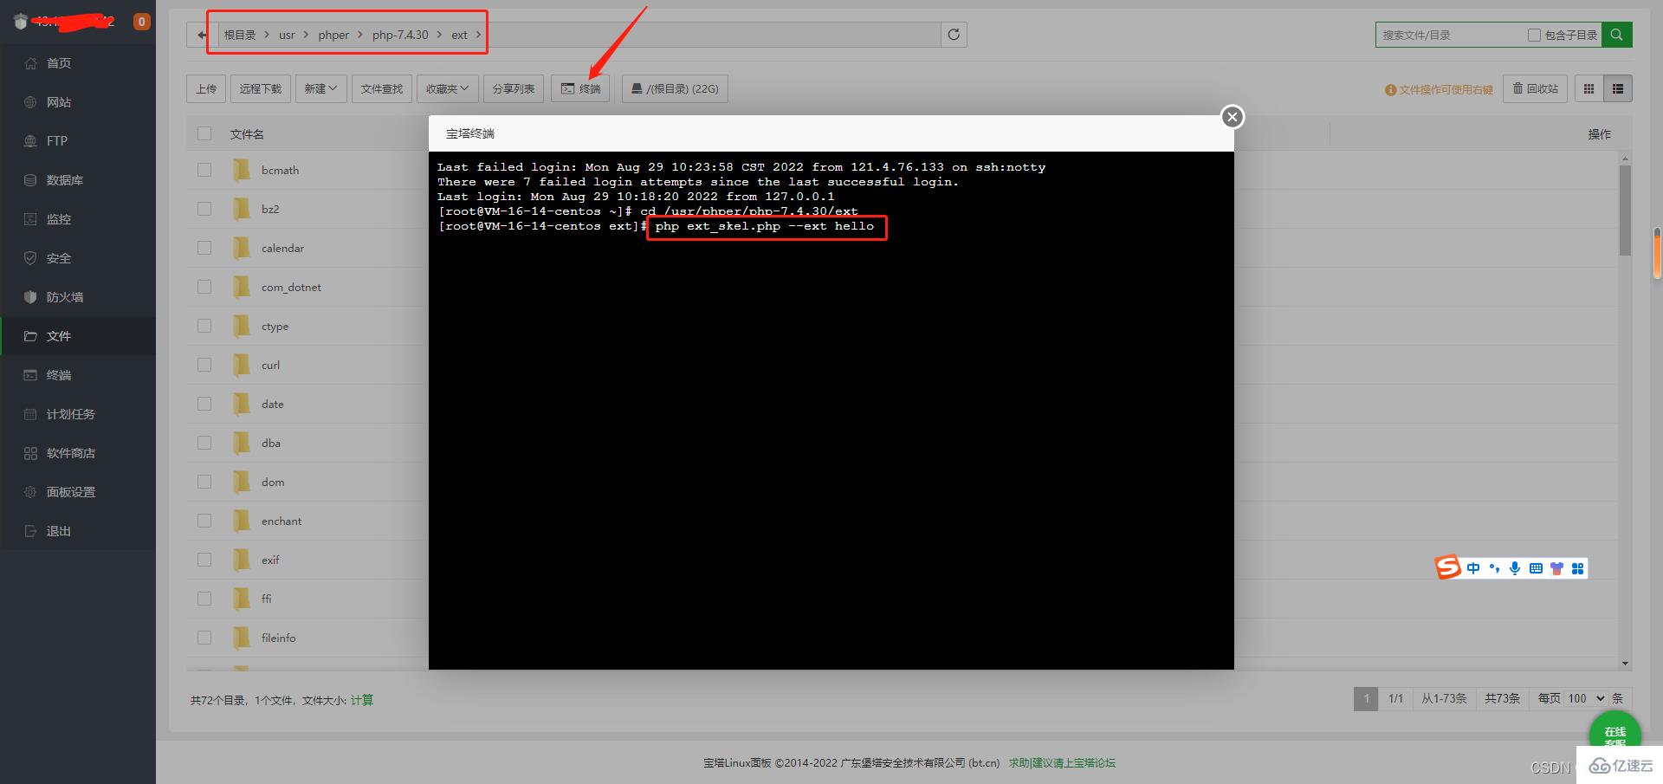
Task: Open 安全 security in sidebar
Action: tap(59, 258)
